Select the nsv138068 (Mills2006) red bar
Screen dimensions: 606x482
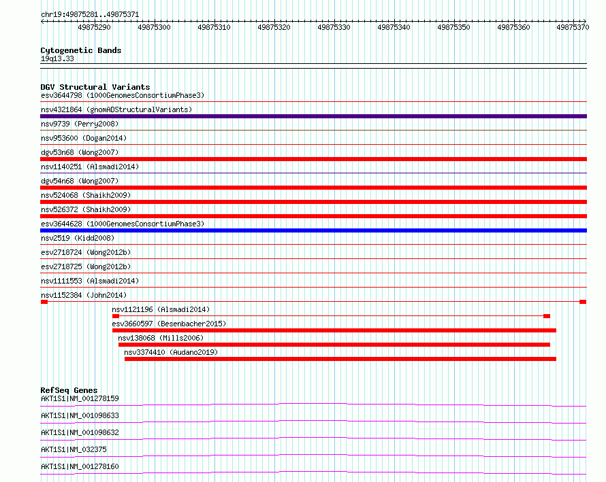334,345
